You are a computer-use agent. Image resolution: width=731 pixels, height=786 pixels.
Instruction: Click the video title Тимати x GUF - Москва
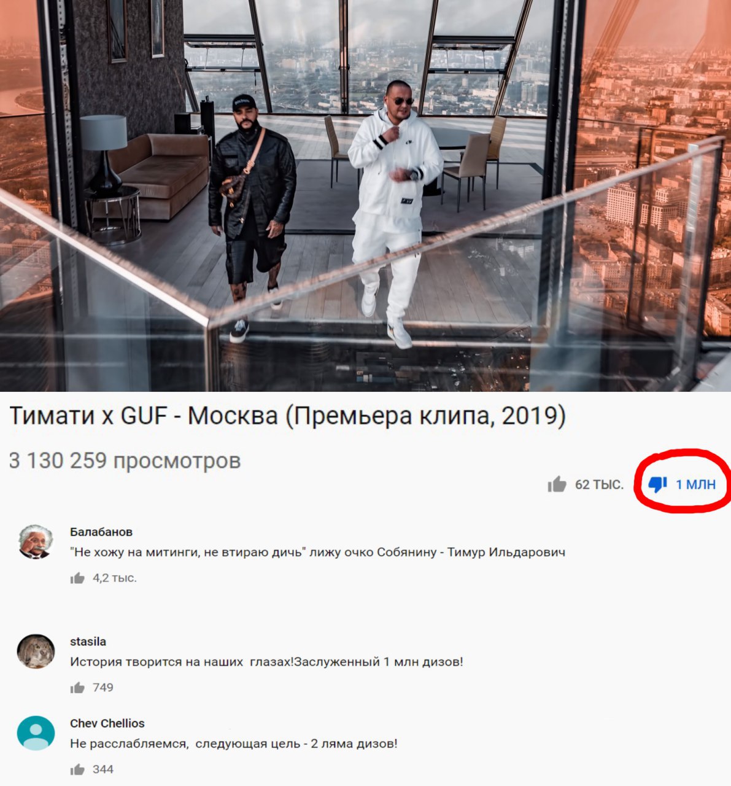tap(287, 417)
